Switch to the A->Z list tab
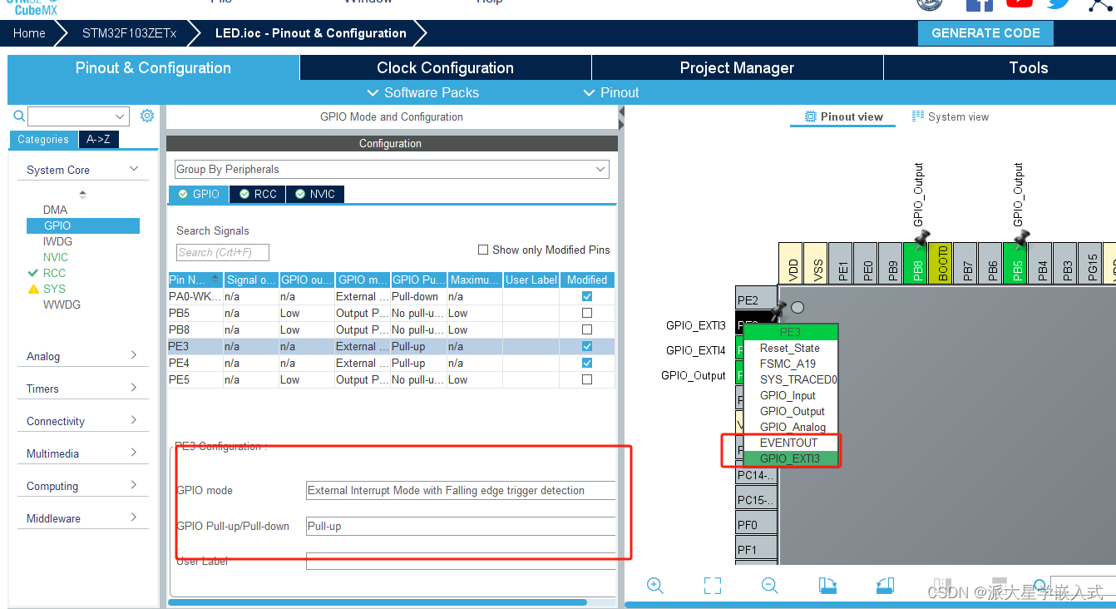This screenshot has width=1116, height=609. tap(99, 140)
